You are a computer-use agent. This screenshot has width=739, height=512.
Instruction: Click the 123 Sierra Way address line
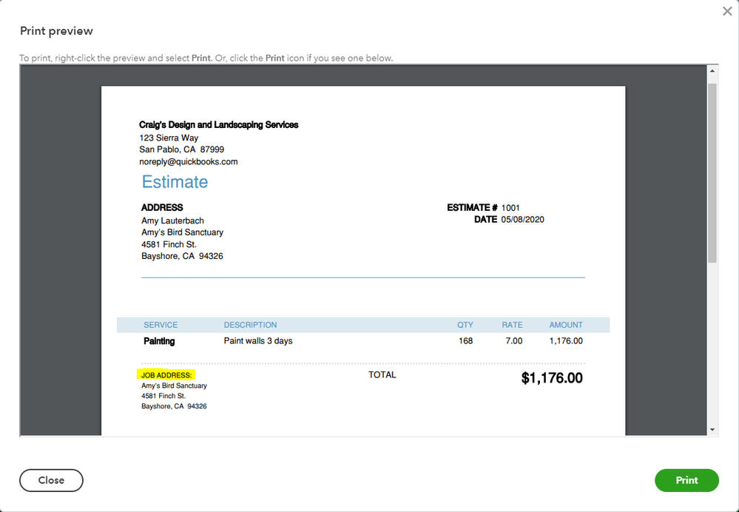click(169, 138)
